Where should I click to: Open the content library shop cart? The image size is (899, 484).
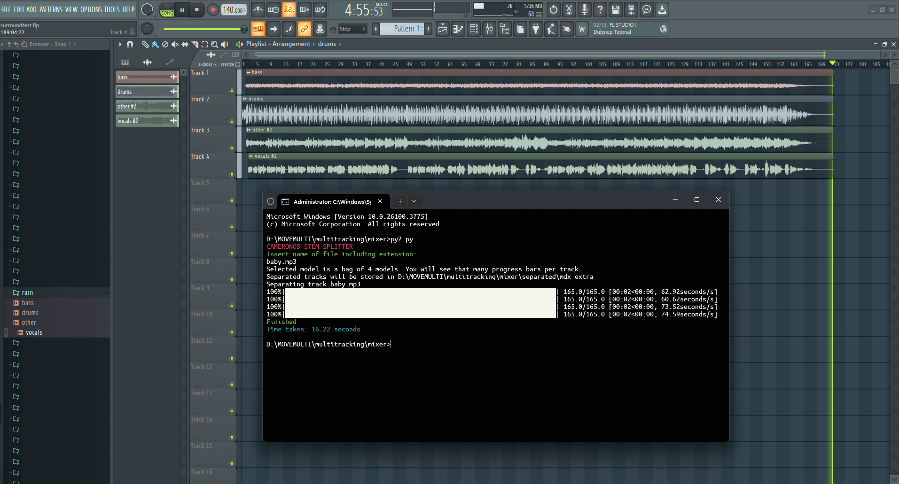tap(582, 29)
